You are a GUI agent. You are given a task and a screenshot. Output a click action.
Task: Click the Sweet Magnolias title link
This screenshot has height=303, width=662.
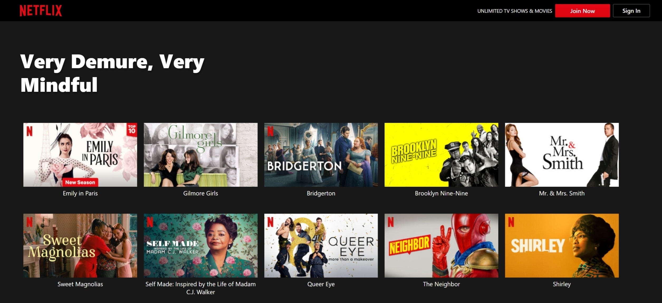(x=80, y=284)
